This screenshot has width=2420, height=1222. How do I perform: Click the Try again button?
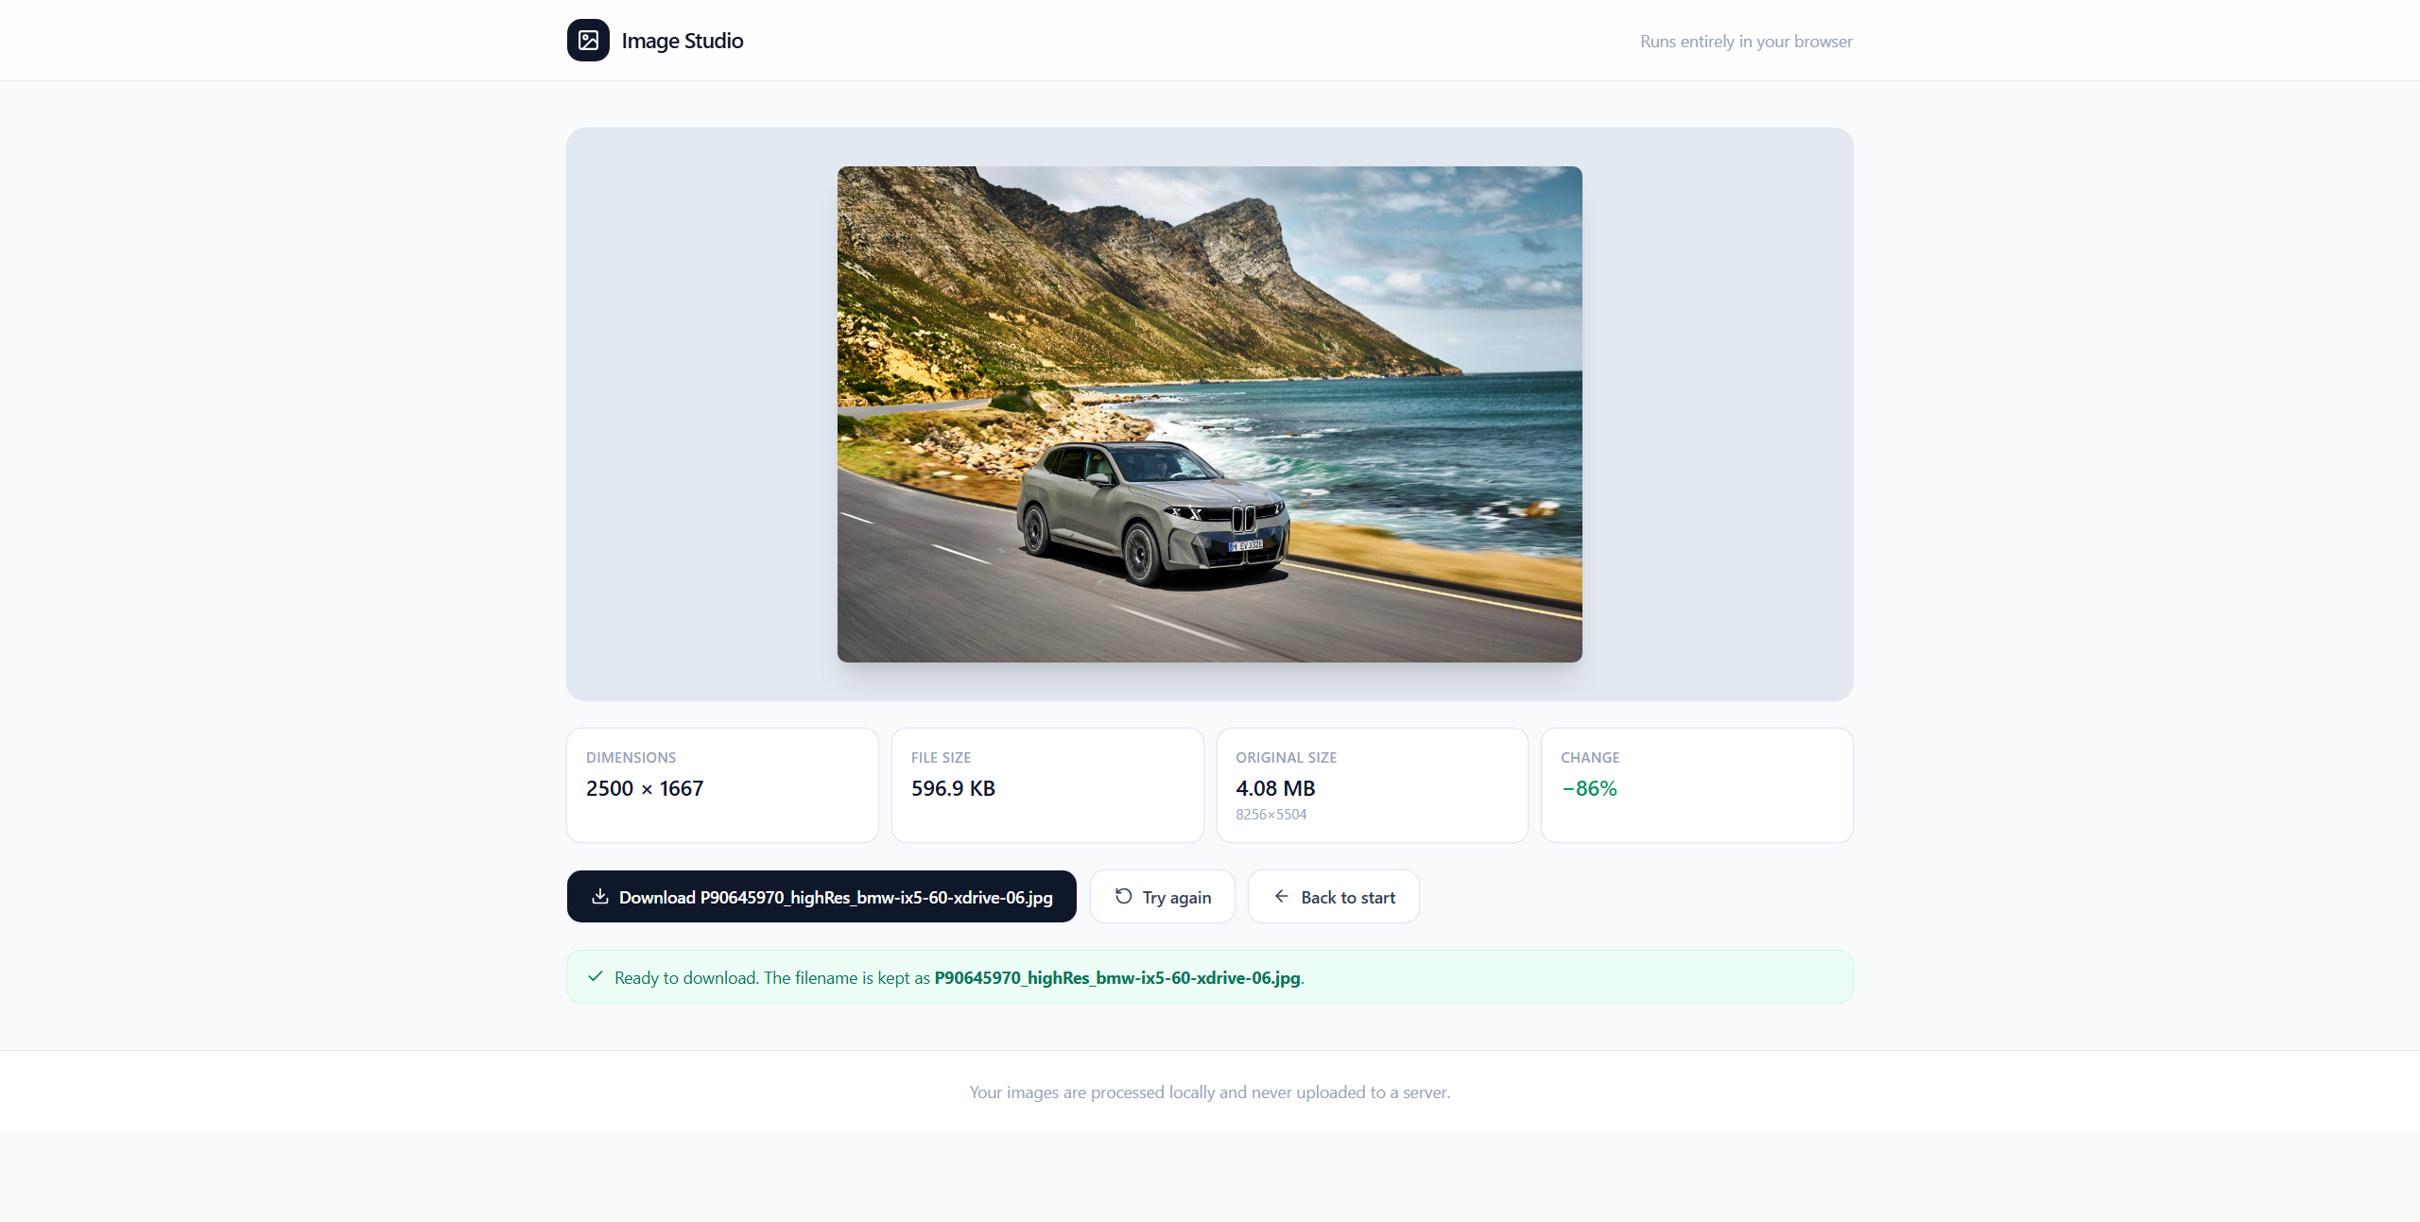coord(1162,896)
